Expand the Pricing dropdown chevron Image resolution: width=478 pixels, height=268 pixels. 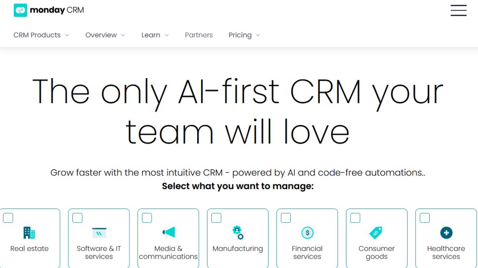[258, 35]
